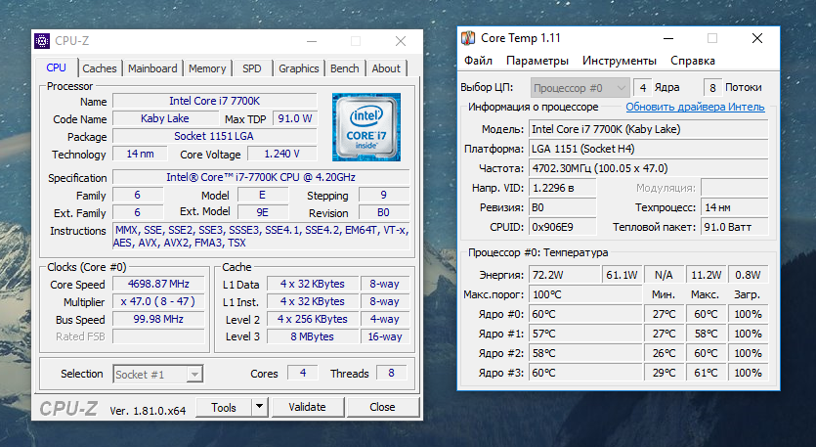The height and width of the screenshot is (447, 816).
Task: Click the empty Rated FSB field
Action: (158, 336)
